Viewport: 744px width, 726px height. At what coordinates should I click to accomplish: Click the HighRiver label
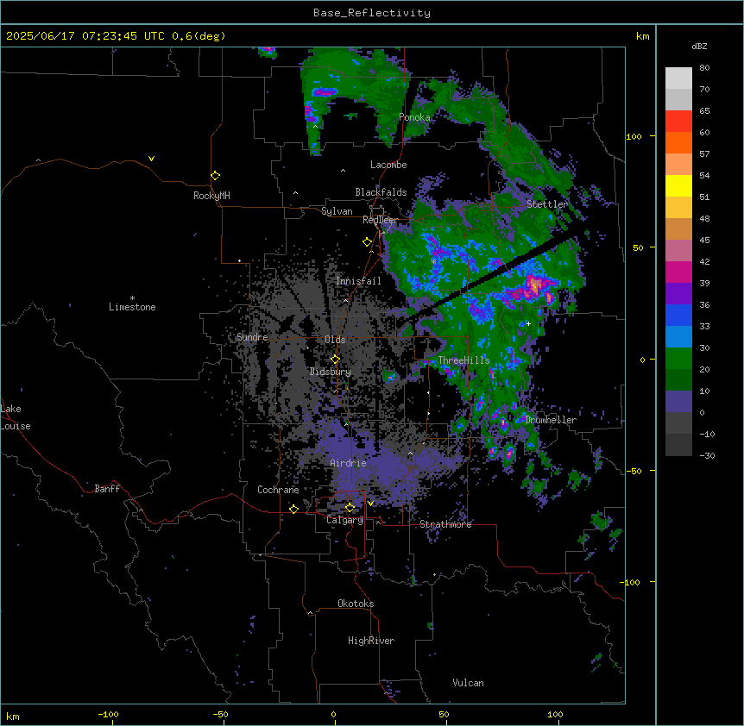click(x=371, y=641)
